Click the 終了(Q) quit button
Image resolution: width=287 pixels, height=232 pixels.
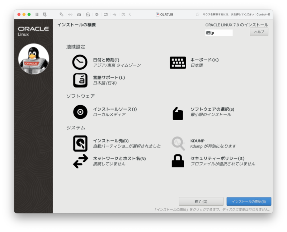(x=201, y=201)
